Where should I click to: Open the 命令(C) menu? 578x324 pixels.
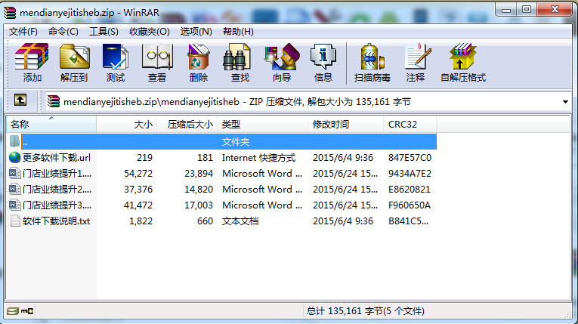point(63,32)
